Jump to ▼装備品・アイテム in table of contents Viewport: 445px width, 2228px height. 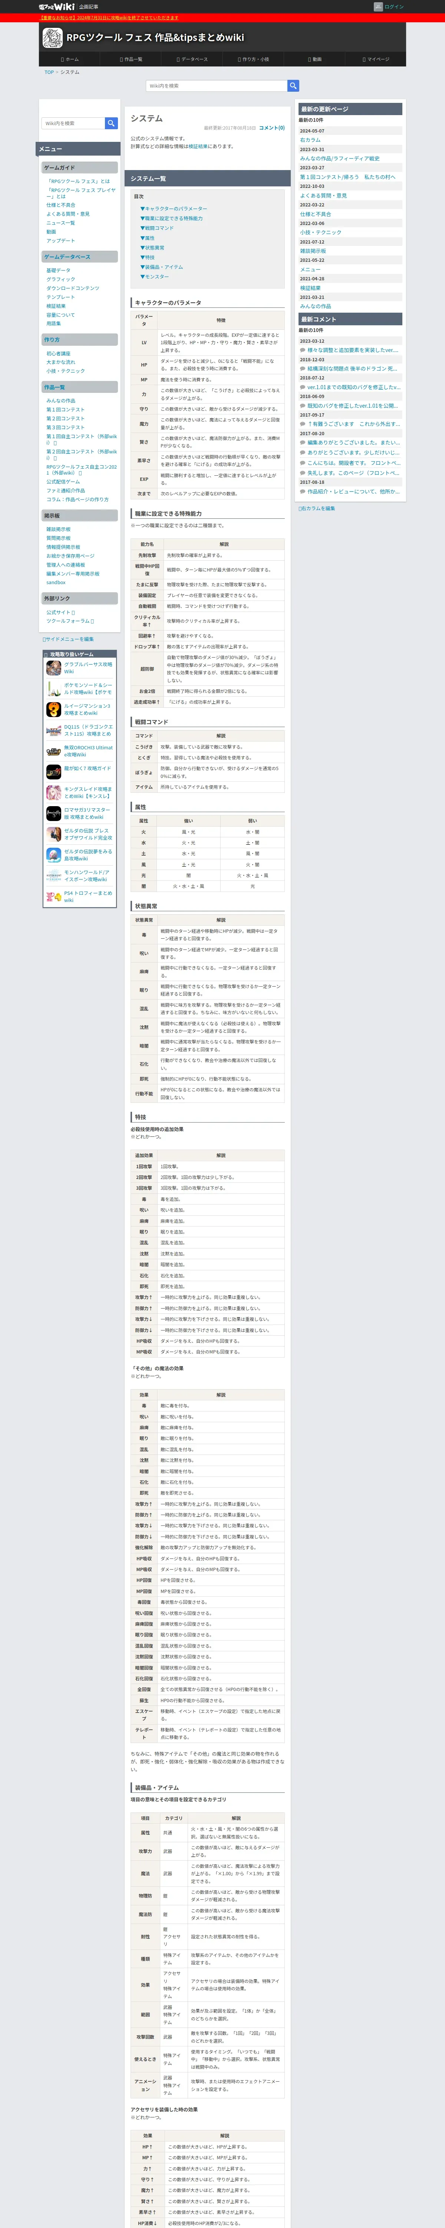click(x=162, y=267)
